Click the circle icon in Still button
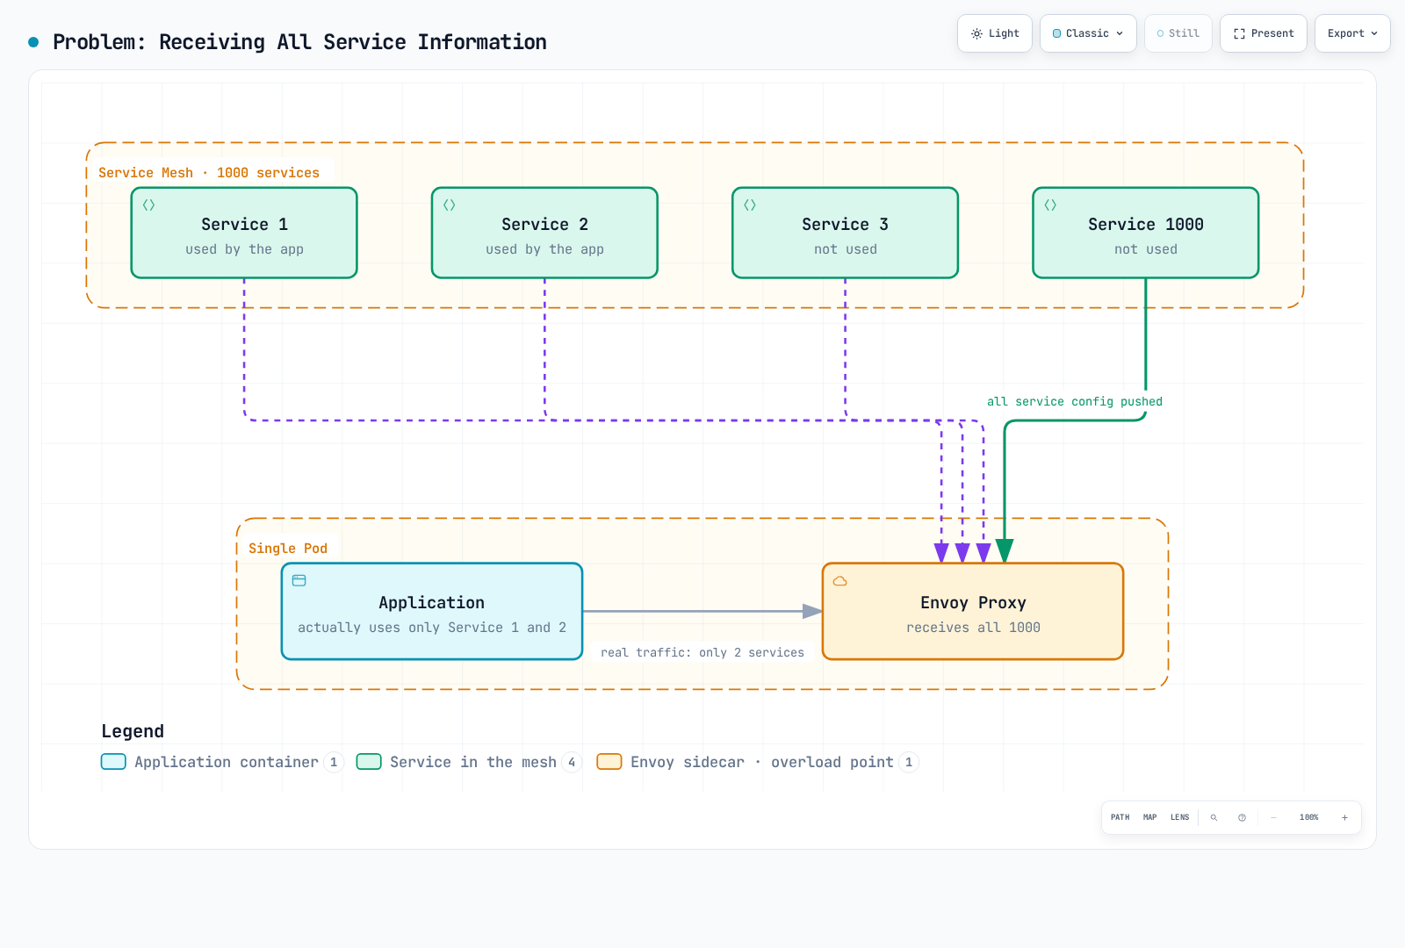This screenshot has width=1405, height=948. click(x=1160, y=33)
